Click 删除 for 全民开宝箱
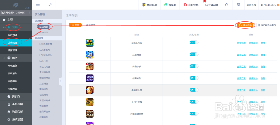This screenshot has height=125, width=280. coord(263,102)
